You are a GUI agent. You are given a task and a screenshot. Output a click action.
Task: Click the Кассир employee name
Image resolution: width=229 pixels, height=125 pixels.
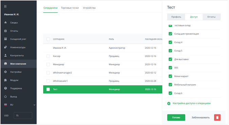(57, 56)
